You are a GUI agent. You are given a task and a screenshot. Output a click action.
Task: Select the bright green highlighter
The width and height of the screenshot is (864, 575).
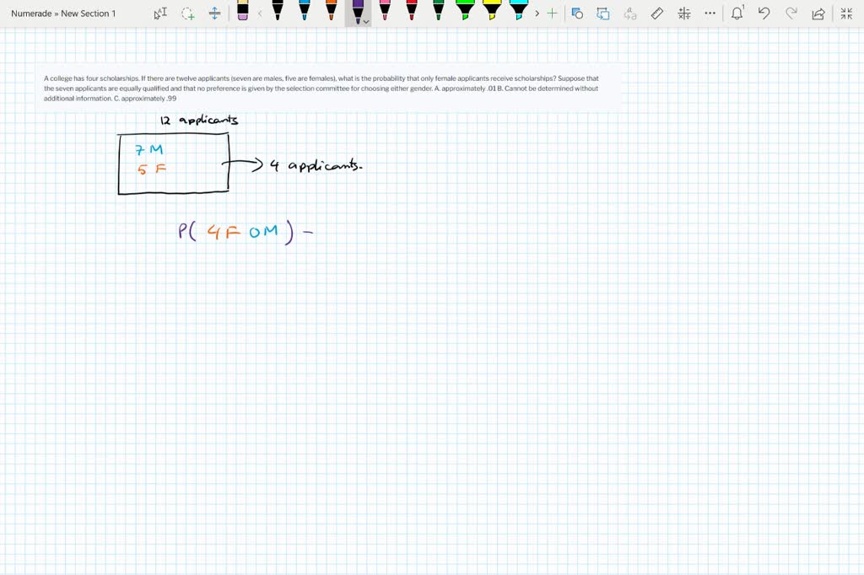(465, 10)
